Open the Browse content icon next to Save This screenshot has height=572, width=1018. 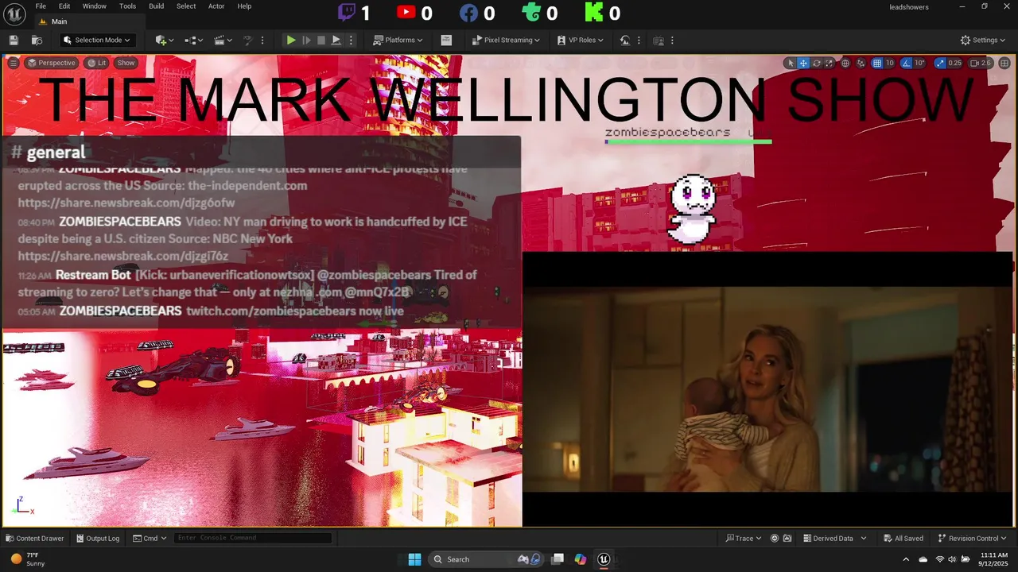[37, 40]
